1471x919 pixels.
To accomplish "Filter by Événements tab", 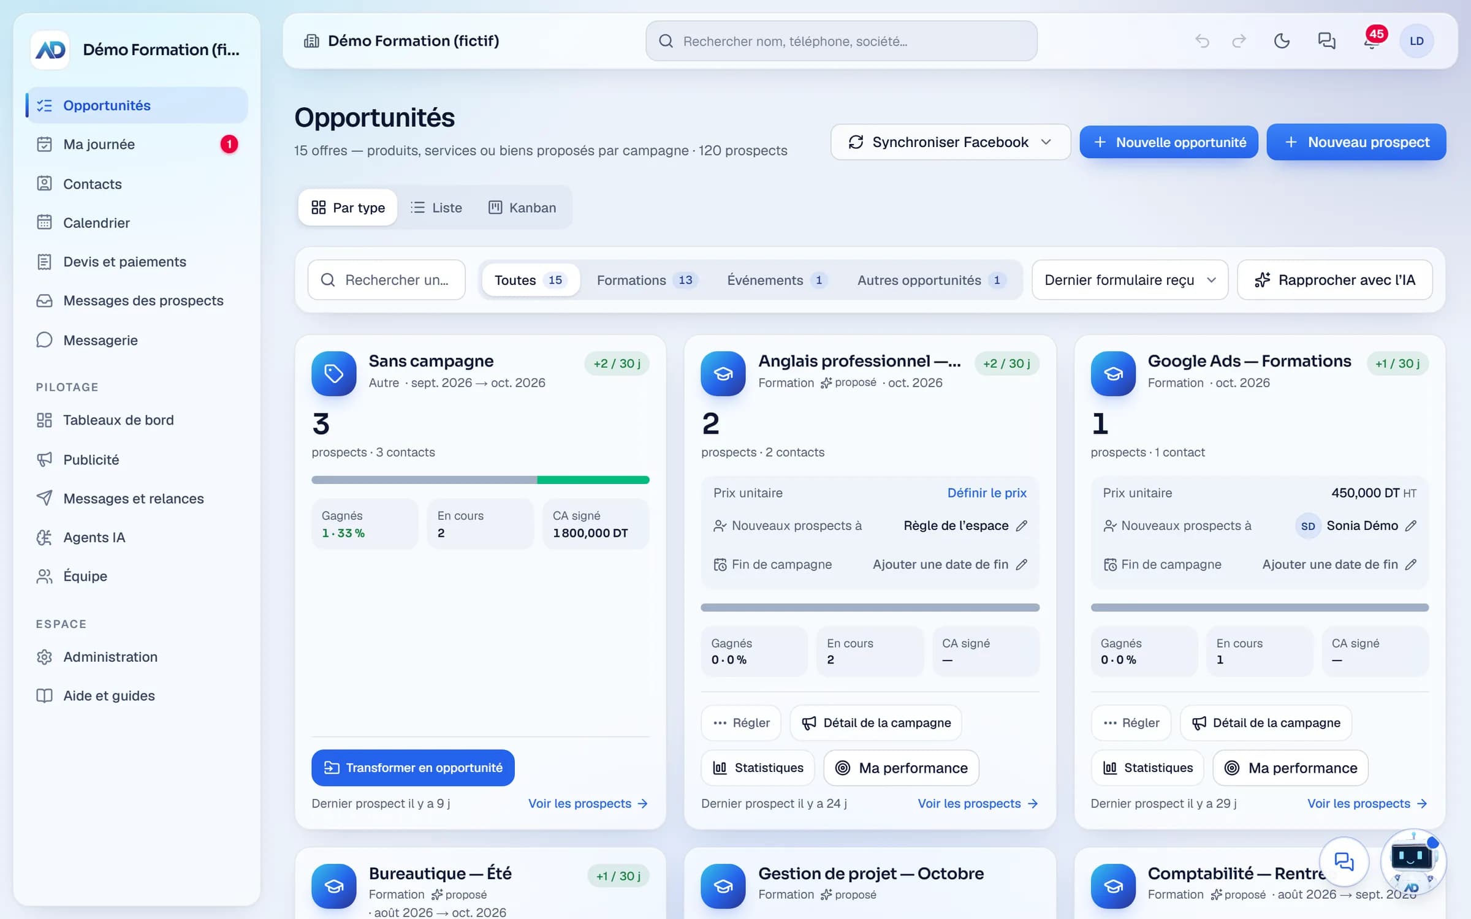I will pos(777,280).
